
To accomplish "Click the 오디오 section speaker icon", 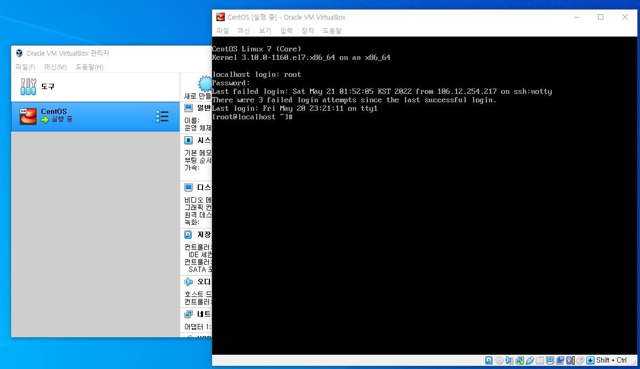I will pyautogui.click(x=188, y=282).
